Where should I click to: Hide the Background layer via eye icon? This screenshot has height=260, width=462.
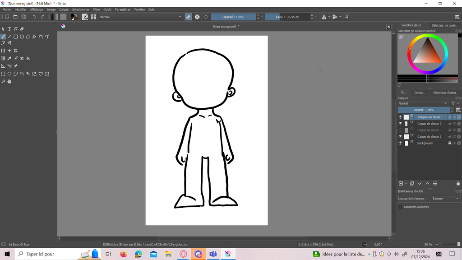(400, 143)
